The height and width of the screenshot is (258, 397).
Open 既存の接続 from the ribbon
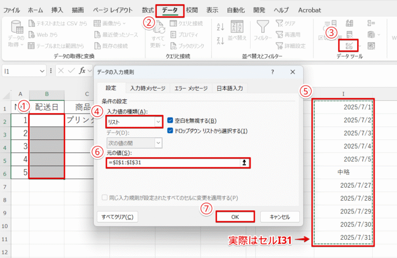[111, 46]
